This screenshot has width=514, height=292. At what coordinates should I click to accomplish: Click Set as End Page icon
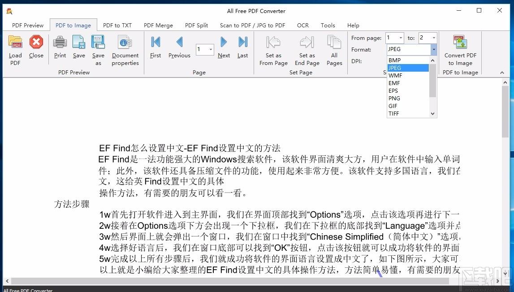coord(307,42)
